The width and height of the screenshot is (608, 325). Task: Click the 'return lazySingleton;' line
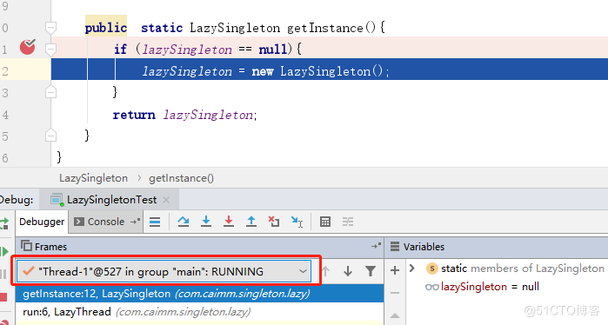[184, 115]
